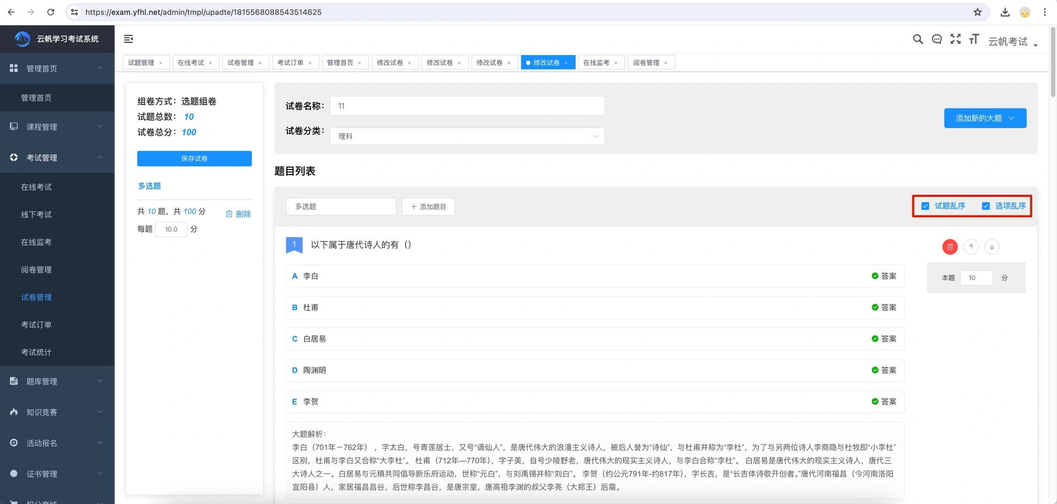Click 添加题目 button

click(428, 207)
